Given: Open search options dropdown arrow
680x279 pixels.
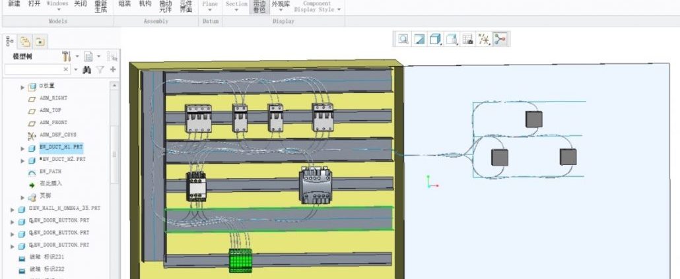Looking at the screenshot, I should click(x=76, y=69).
